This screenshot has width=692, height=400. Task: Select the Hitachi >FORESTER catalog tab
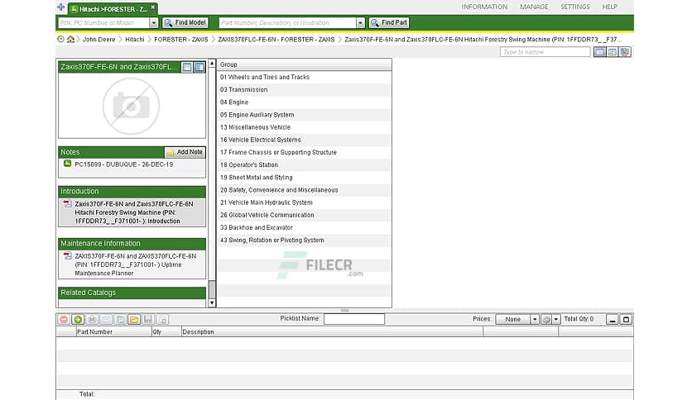click(x=113, y=9)
